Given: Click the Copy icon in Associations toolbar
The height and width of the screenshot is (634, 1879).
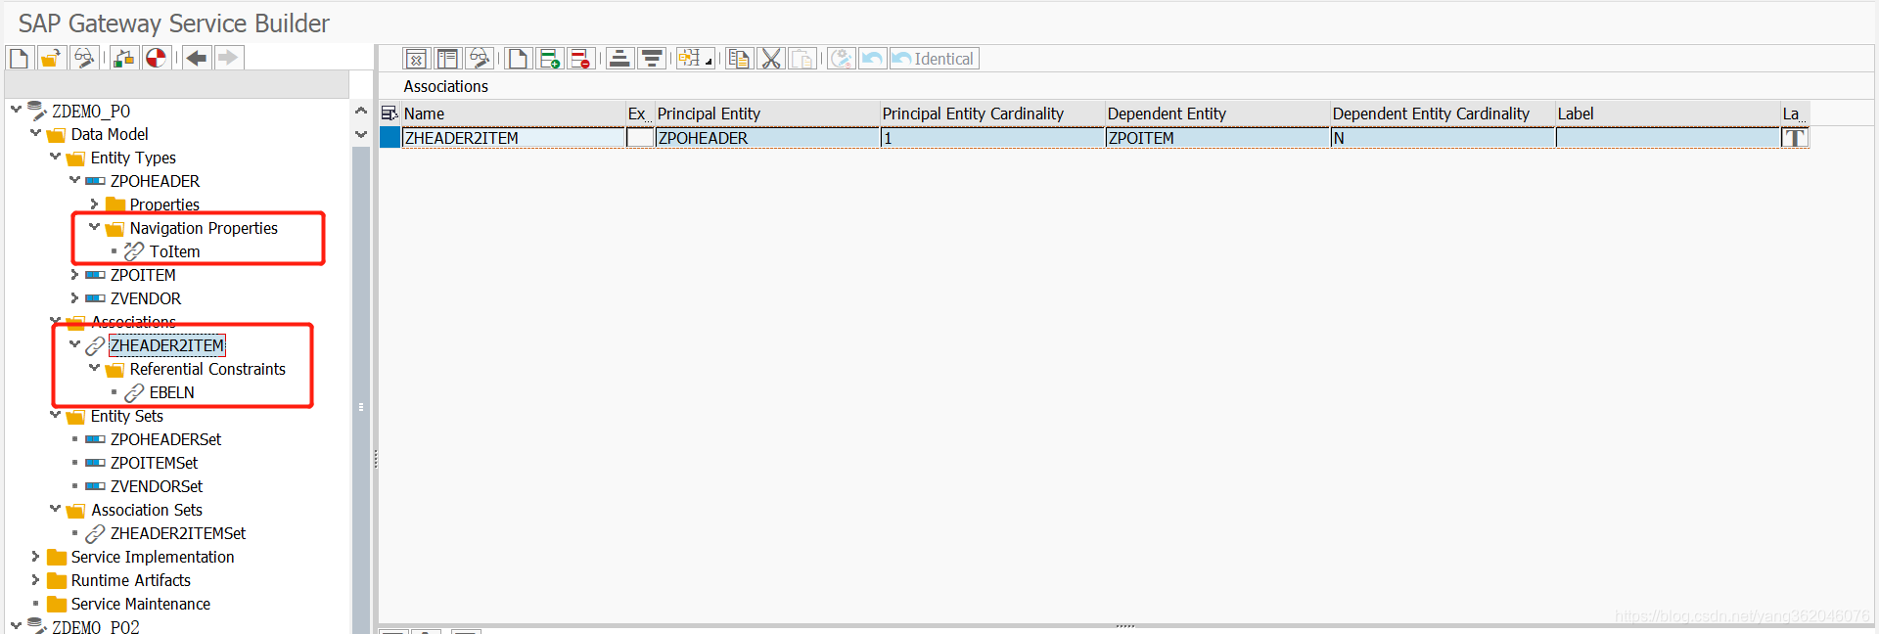Looking at the screenshot, I should pos(739,60).
